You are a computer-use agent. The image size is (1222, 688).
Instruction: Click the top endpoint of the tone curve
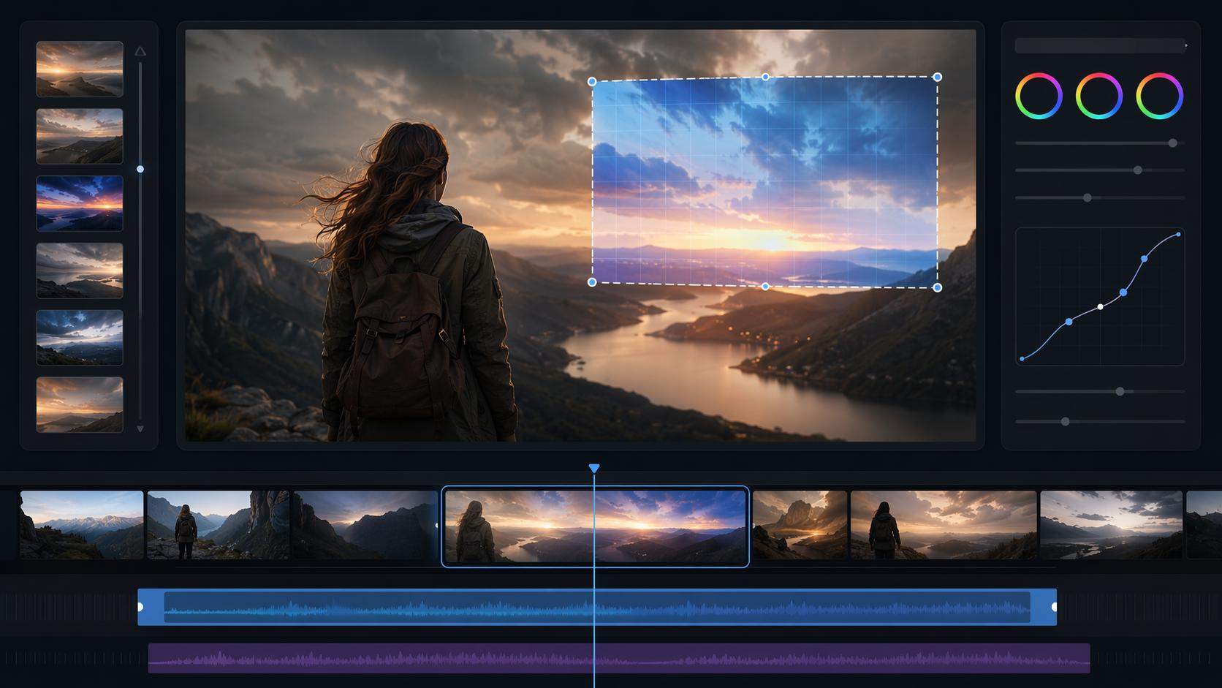click(1179, 235)
